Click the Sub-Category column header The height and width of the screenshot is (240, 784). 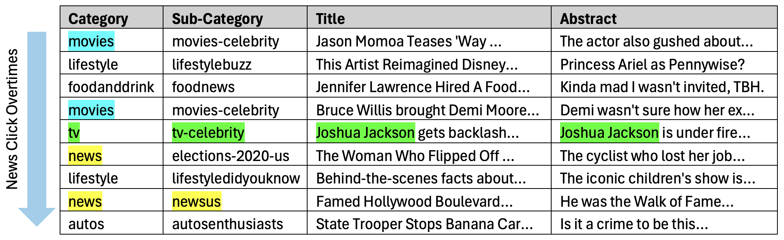(x=217, y=19)
